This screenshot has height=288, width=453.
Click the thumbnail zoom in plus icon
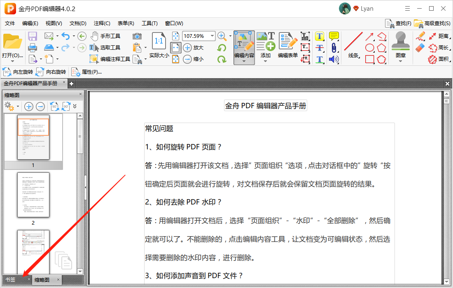pos(28,107)
